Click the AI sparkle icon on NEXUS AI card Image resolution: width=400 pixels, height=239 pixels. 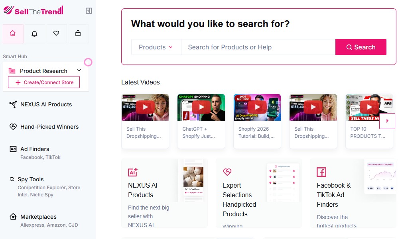click(132, 172)
